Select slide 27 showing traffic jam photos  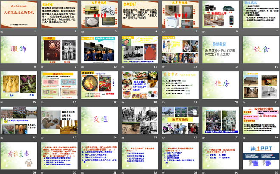[221, 120]
